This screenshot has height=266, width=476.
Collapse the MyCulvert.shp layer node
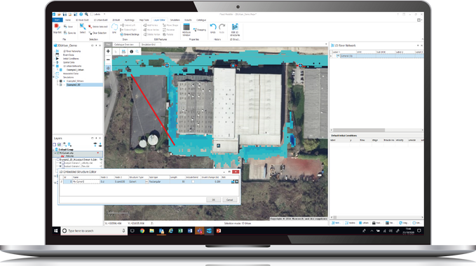pyautogui.click(x=55, y=153)
